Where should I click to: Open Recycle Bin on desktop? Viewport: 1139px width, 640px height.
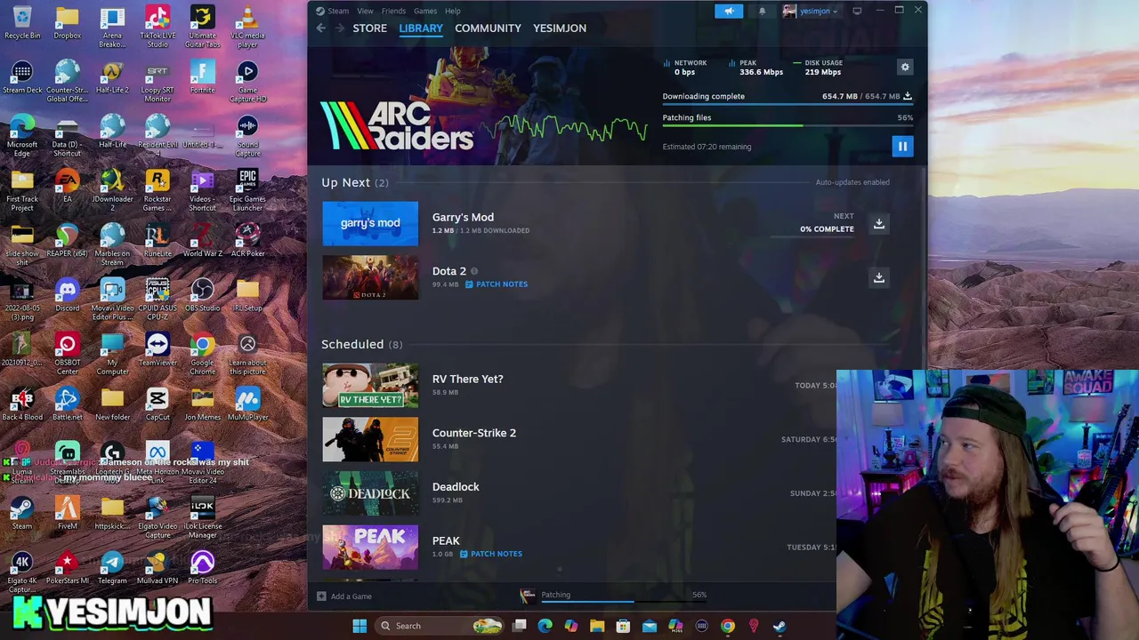(22, 24)
